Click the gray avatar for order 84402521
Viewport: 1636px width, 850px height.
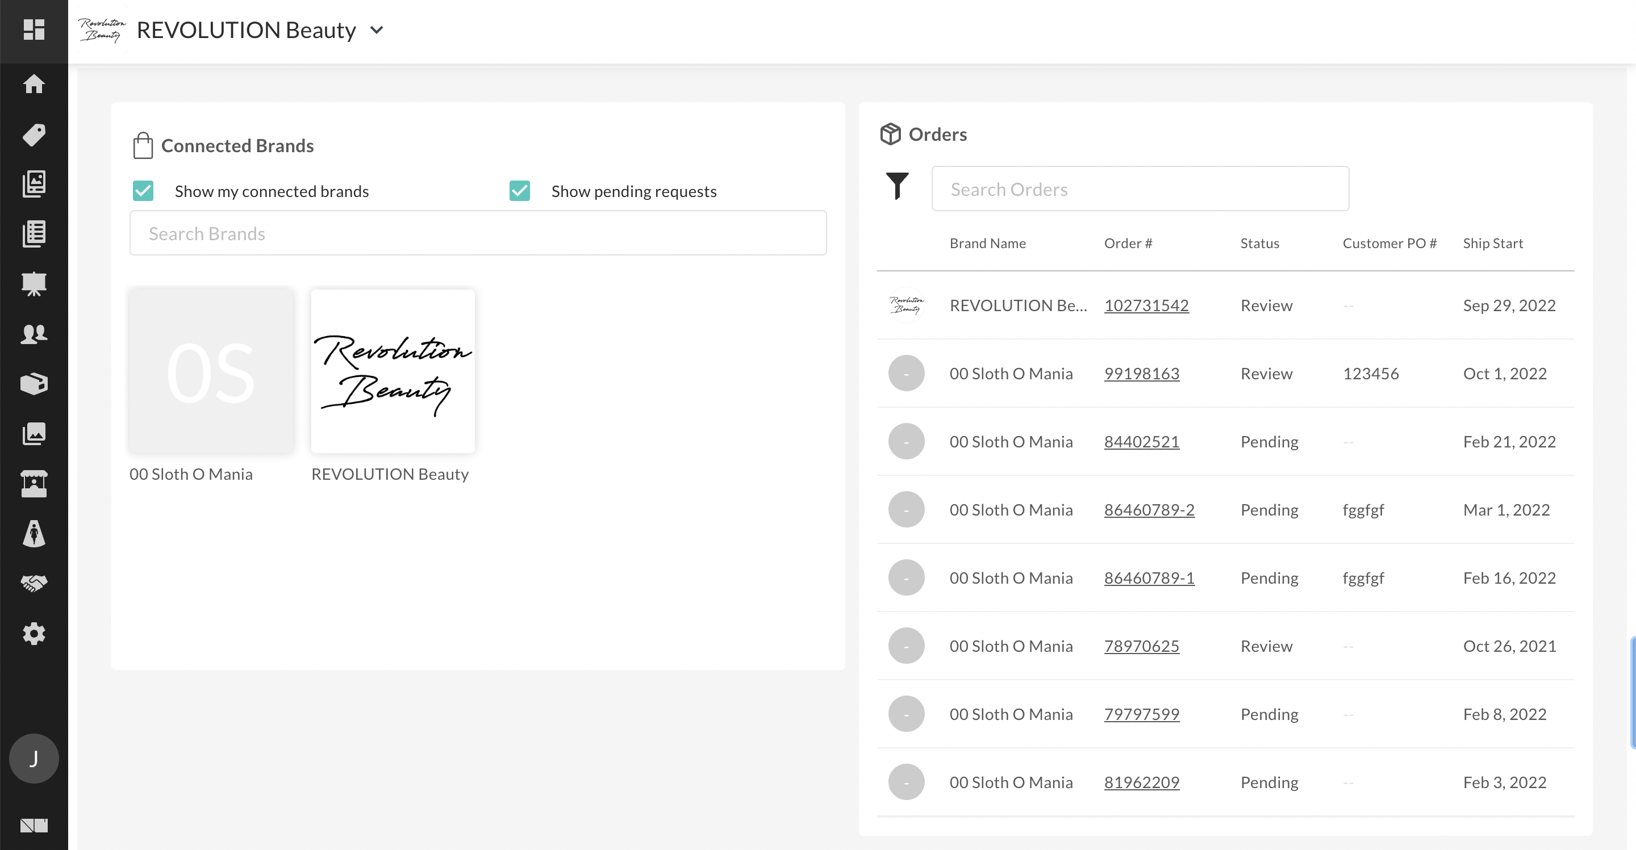pyautogui.click(x=905, y=441)
